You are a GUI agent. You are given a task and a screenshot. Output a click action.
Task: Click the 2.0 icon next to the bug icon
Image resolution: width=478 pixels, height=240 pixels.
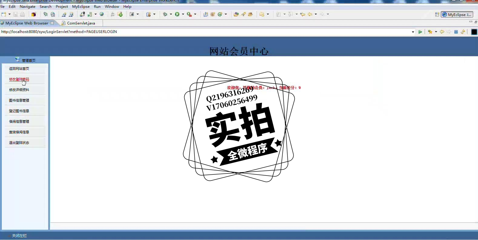53,14
